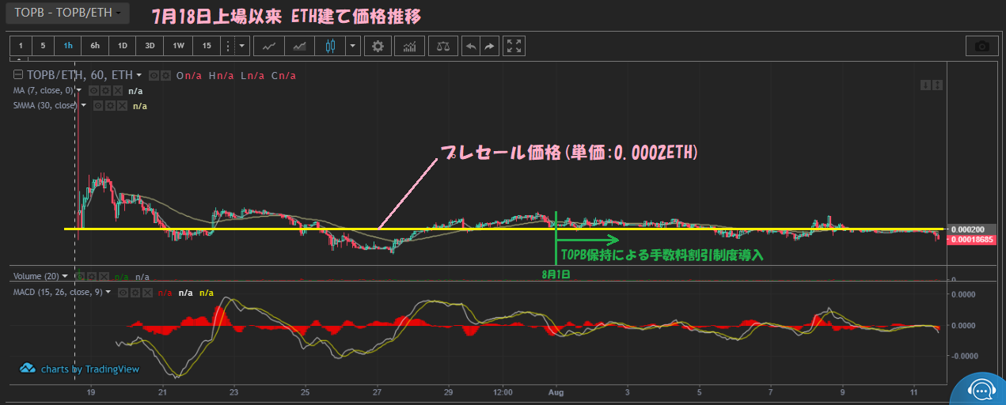Select the area chart style
Viewport: 1006px width, 405px height.
[299, 46]
